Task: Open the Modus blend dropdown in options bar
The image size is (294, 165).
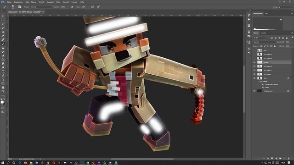Action: (x=41, y=7)
